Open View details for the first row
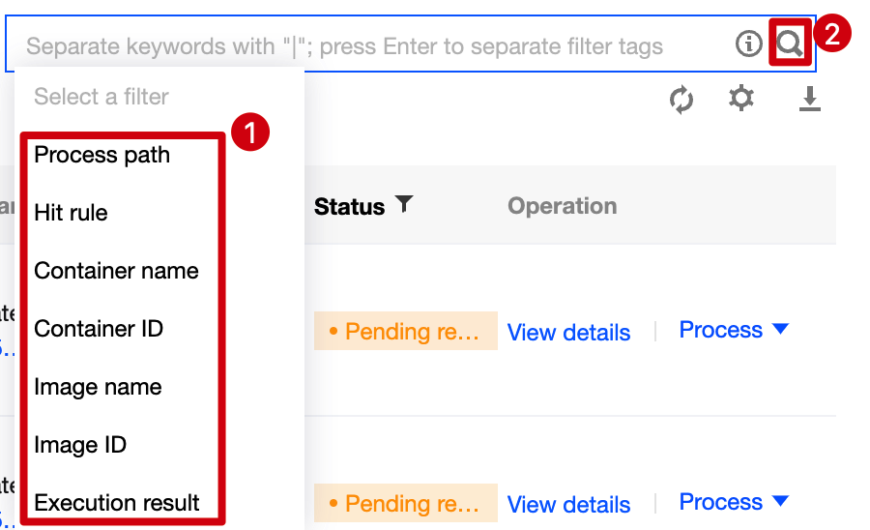Image resolution: width=870 pixels, height=530 pixels. pyautogui.click(x=568, y=333)
